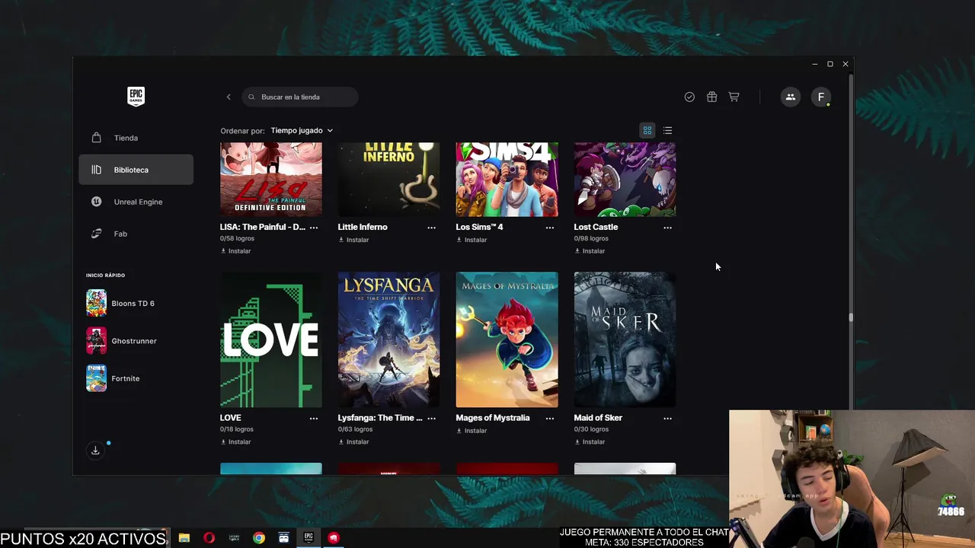Expand the 'Tiempo jugado' sort dropdown
Image resolution: width=975 pixels, height=548 pixels.
(x=302, y=130)
